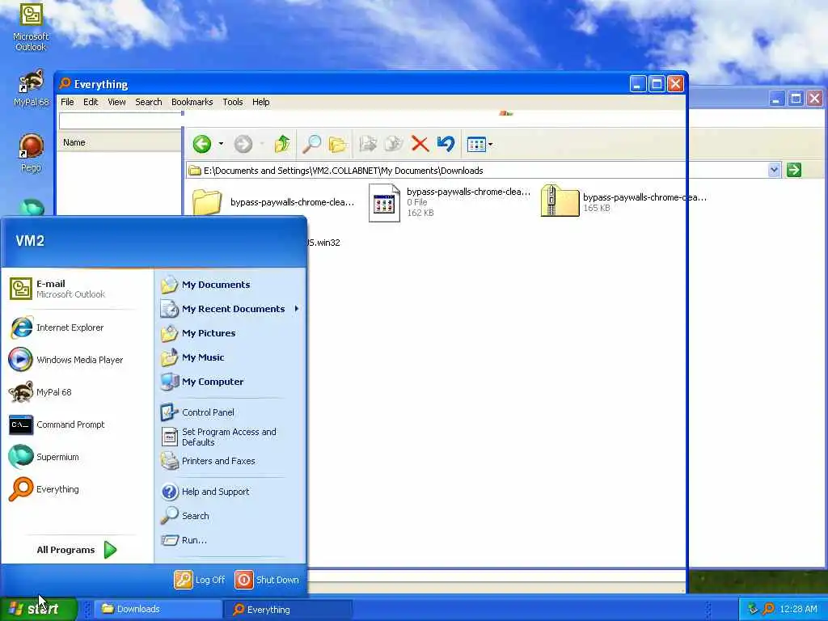Expand All Programs list
Viewport: 828px width, 621px height.
point(77,550)
